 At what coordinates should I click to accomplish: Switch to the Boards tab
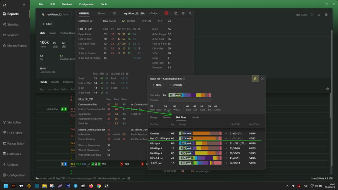click(x=167, y=117)
